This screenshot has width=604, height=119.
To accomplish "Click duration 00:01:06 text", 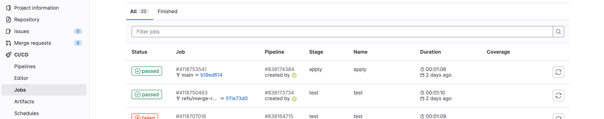I will coord(436,69).
